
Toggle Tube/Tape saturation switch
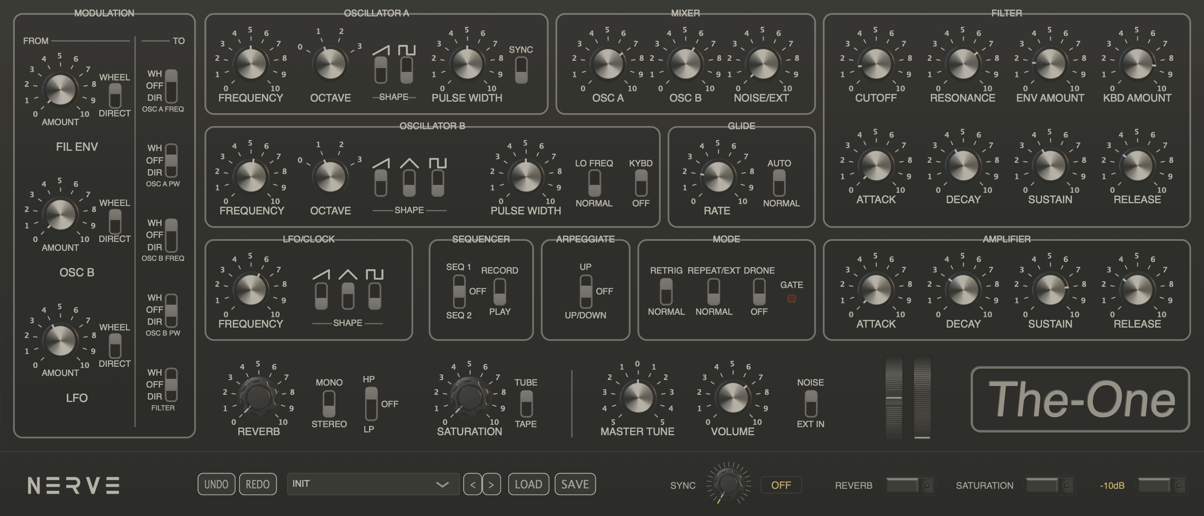[526, 404]
